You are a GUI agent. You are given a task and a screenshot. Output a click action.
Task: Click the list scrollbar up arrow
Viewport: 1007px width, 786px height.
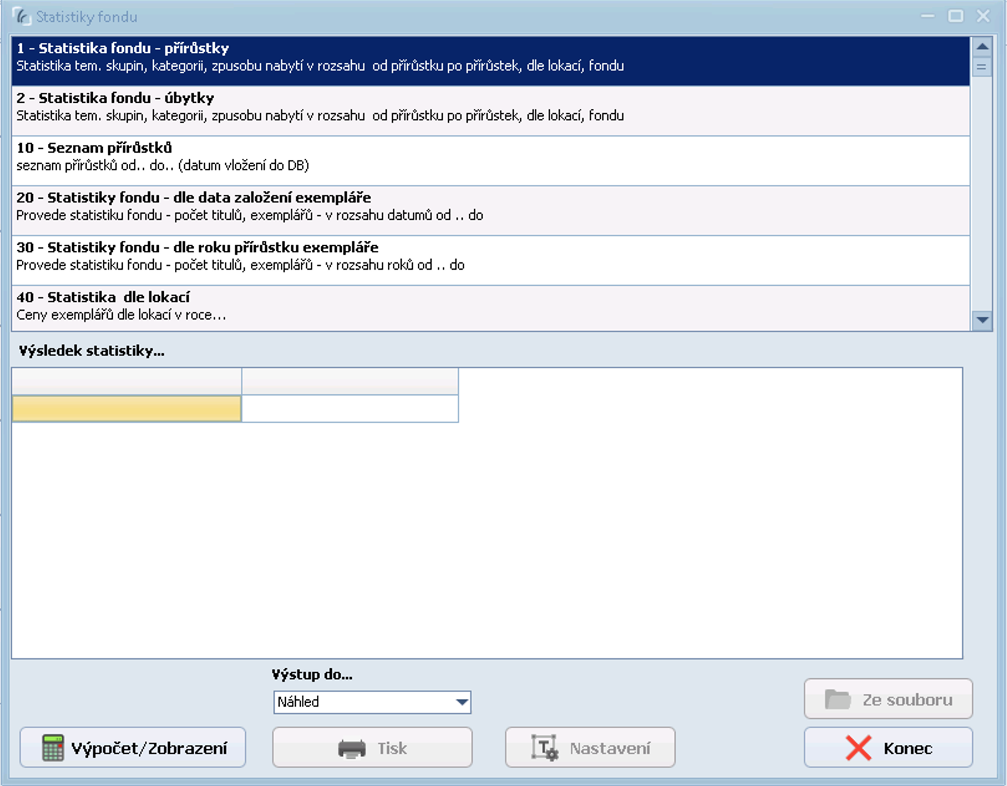(x=982, y=47)
